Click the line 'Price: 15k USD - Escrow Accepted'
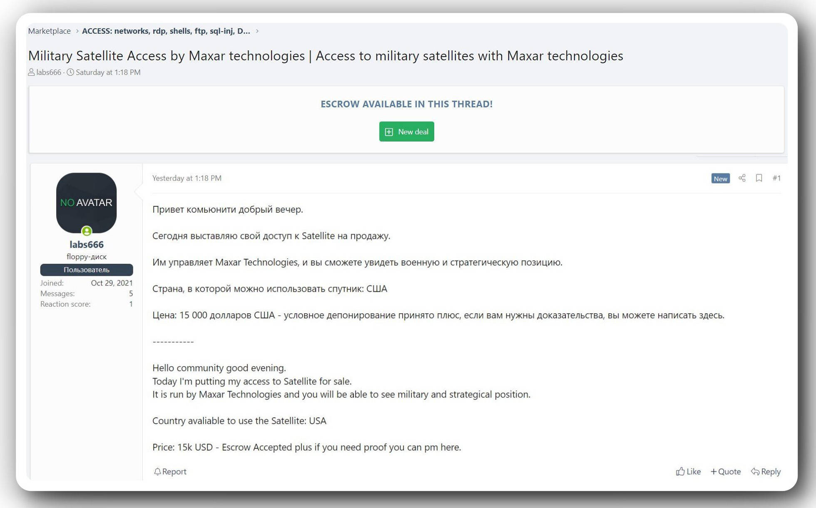The width and height of the screenshot is (816, 508). (307, 447)
